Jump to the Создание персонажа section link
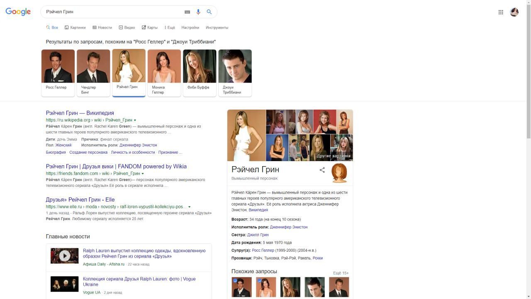531x299 pixels. (x=88, y=152)
